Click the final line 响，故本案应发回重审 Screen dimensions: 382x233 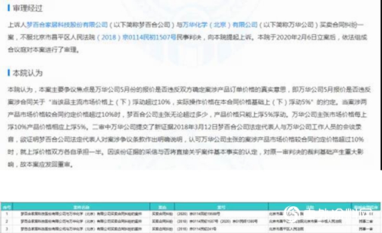point(41,164)
